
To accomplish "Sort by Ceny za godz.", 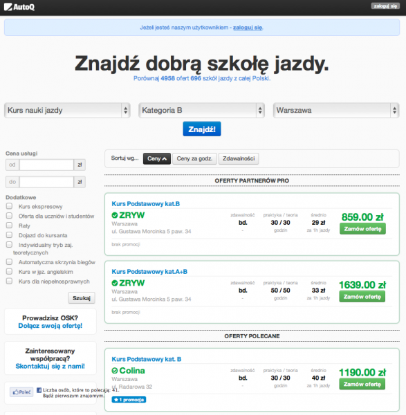I will tap(194, 158).
